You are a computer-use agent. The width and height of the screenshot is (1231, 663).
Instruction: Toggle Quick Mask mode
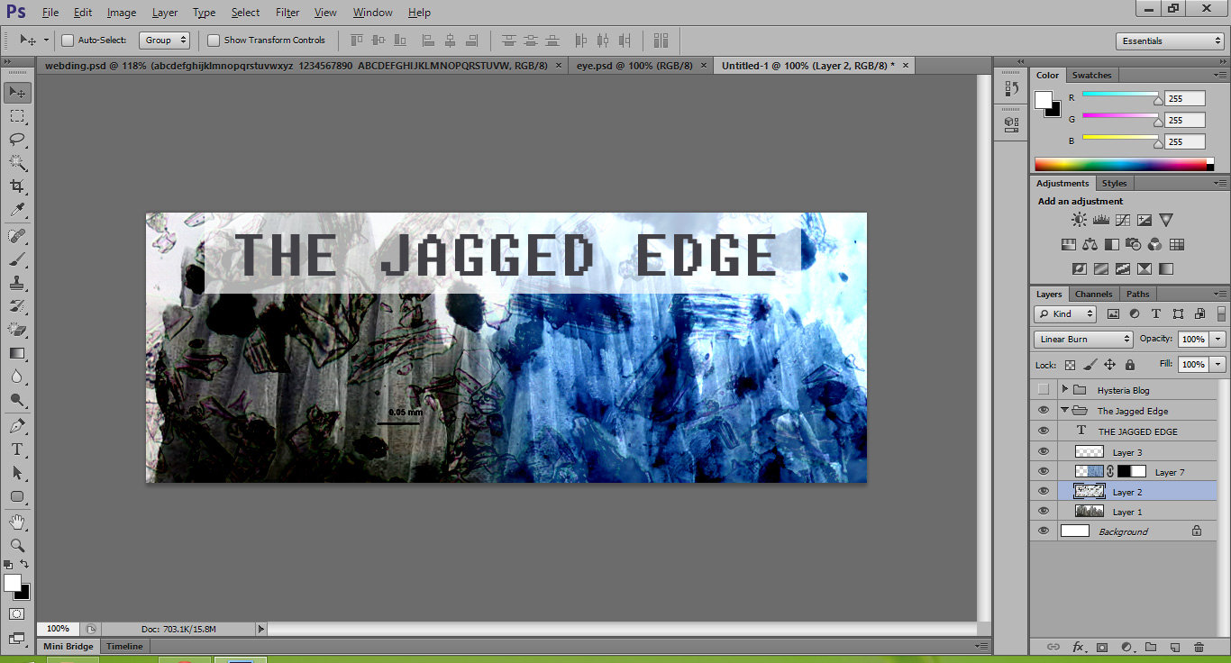pos(17,613)
